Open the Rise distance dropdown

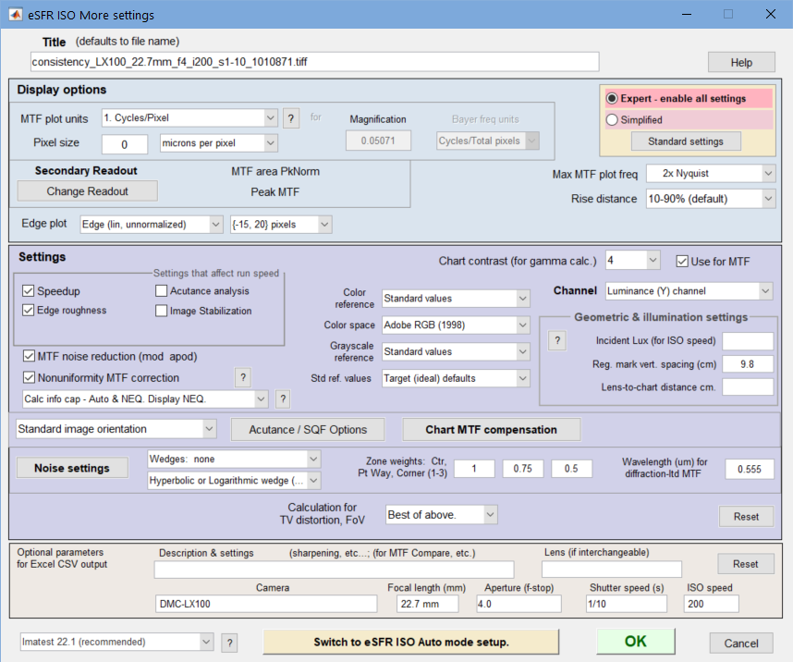[711, 199]
